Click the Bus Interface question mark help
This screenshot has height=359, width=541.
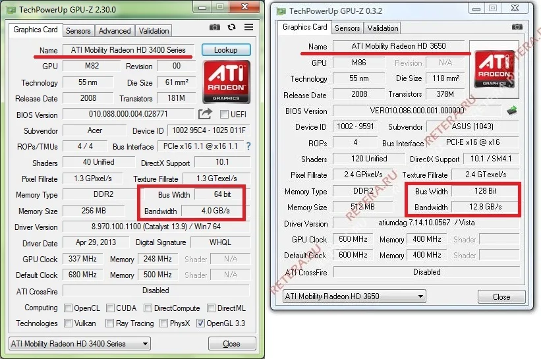(x=248, y=146)
